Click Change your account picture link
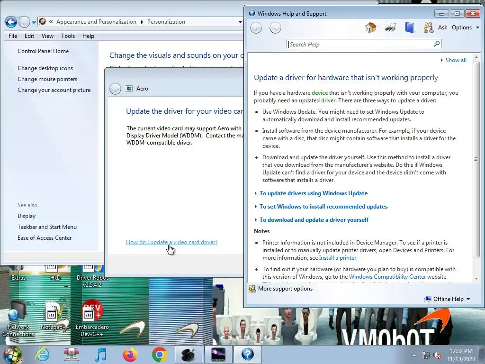Viewport: 485px width, 364px height. (54, 90)
